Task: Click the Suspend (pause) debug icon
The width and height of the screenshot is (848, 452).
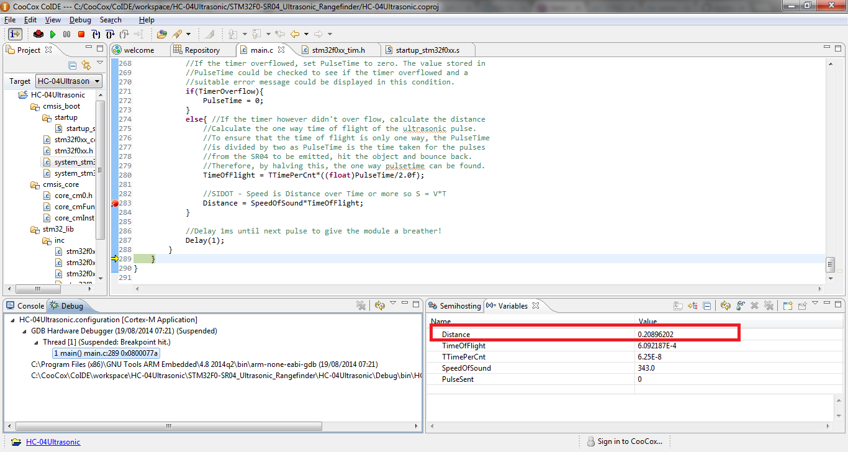Action: 66,34
